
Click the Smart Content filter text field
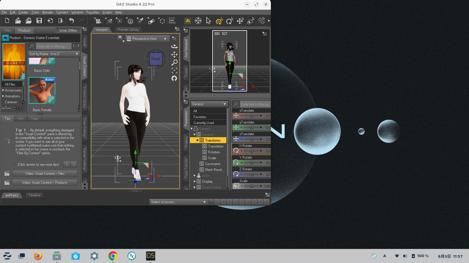[x=53, y=46]
